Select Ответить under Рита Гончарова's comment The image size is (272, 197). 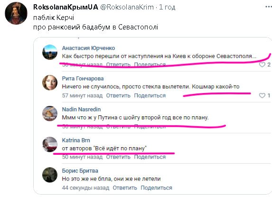pyautogui.click(x=118, y=95)
